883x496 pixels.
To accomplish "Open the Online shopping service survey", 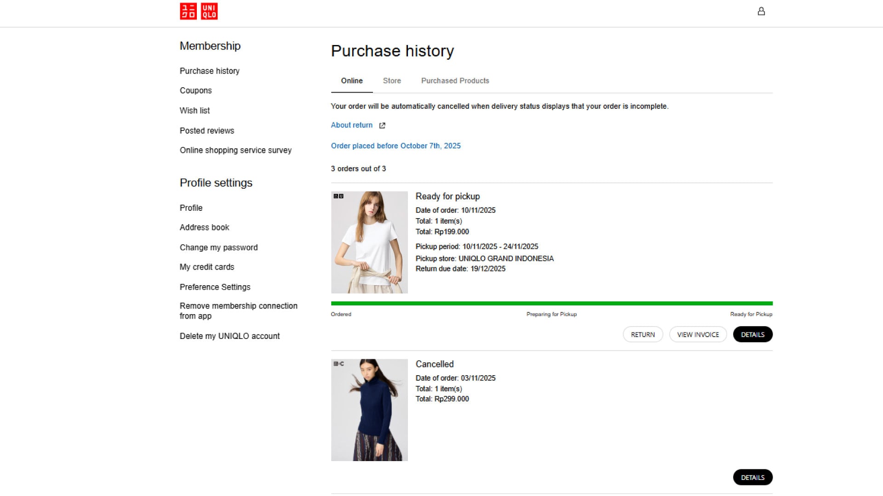I will pos(235,150).
